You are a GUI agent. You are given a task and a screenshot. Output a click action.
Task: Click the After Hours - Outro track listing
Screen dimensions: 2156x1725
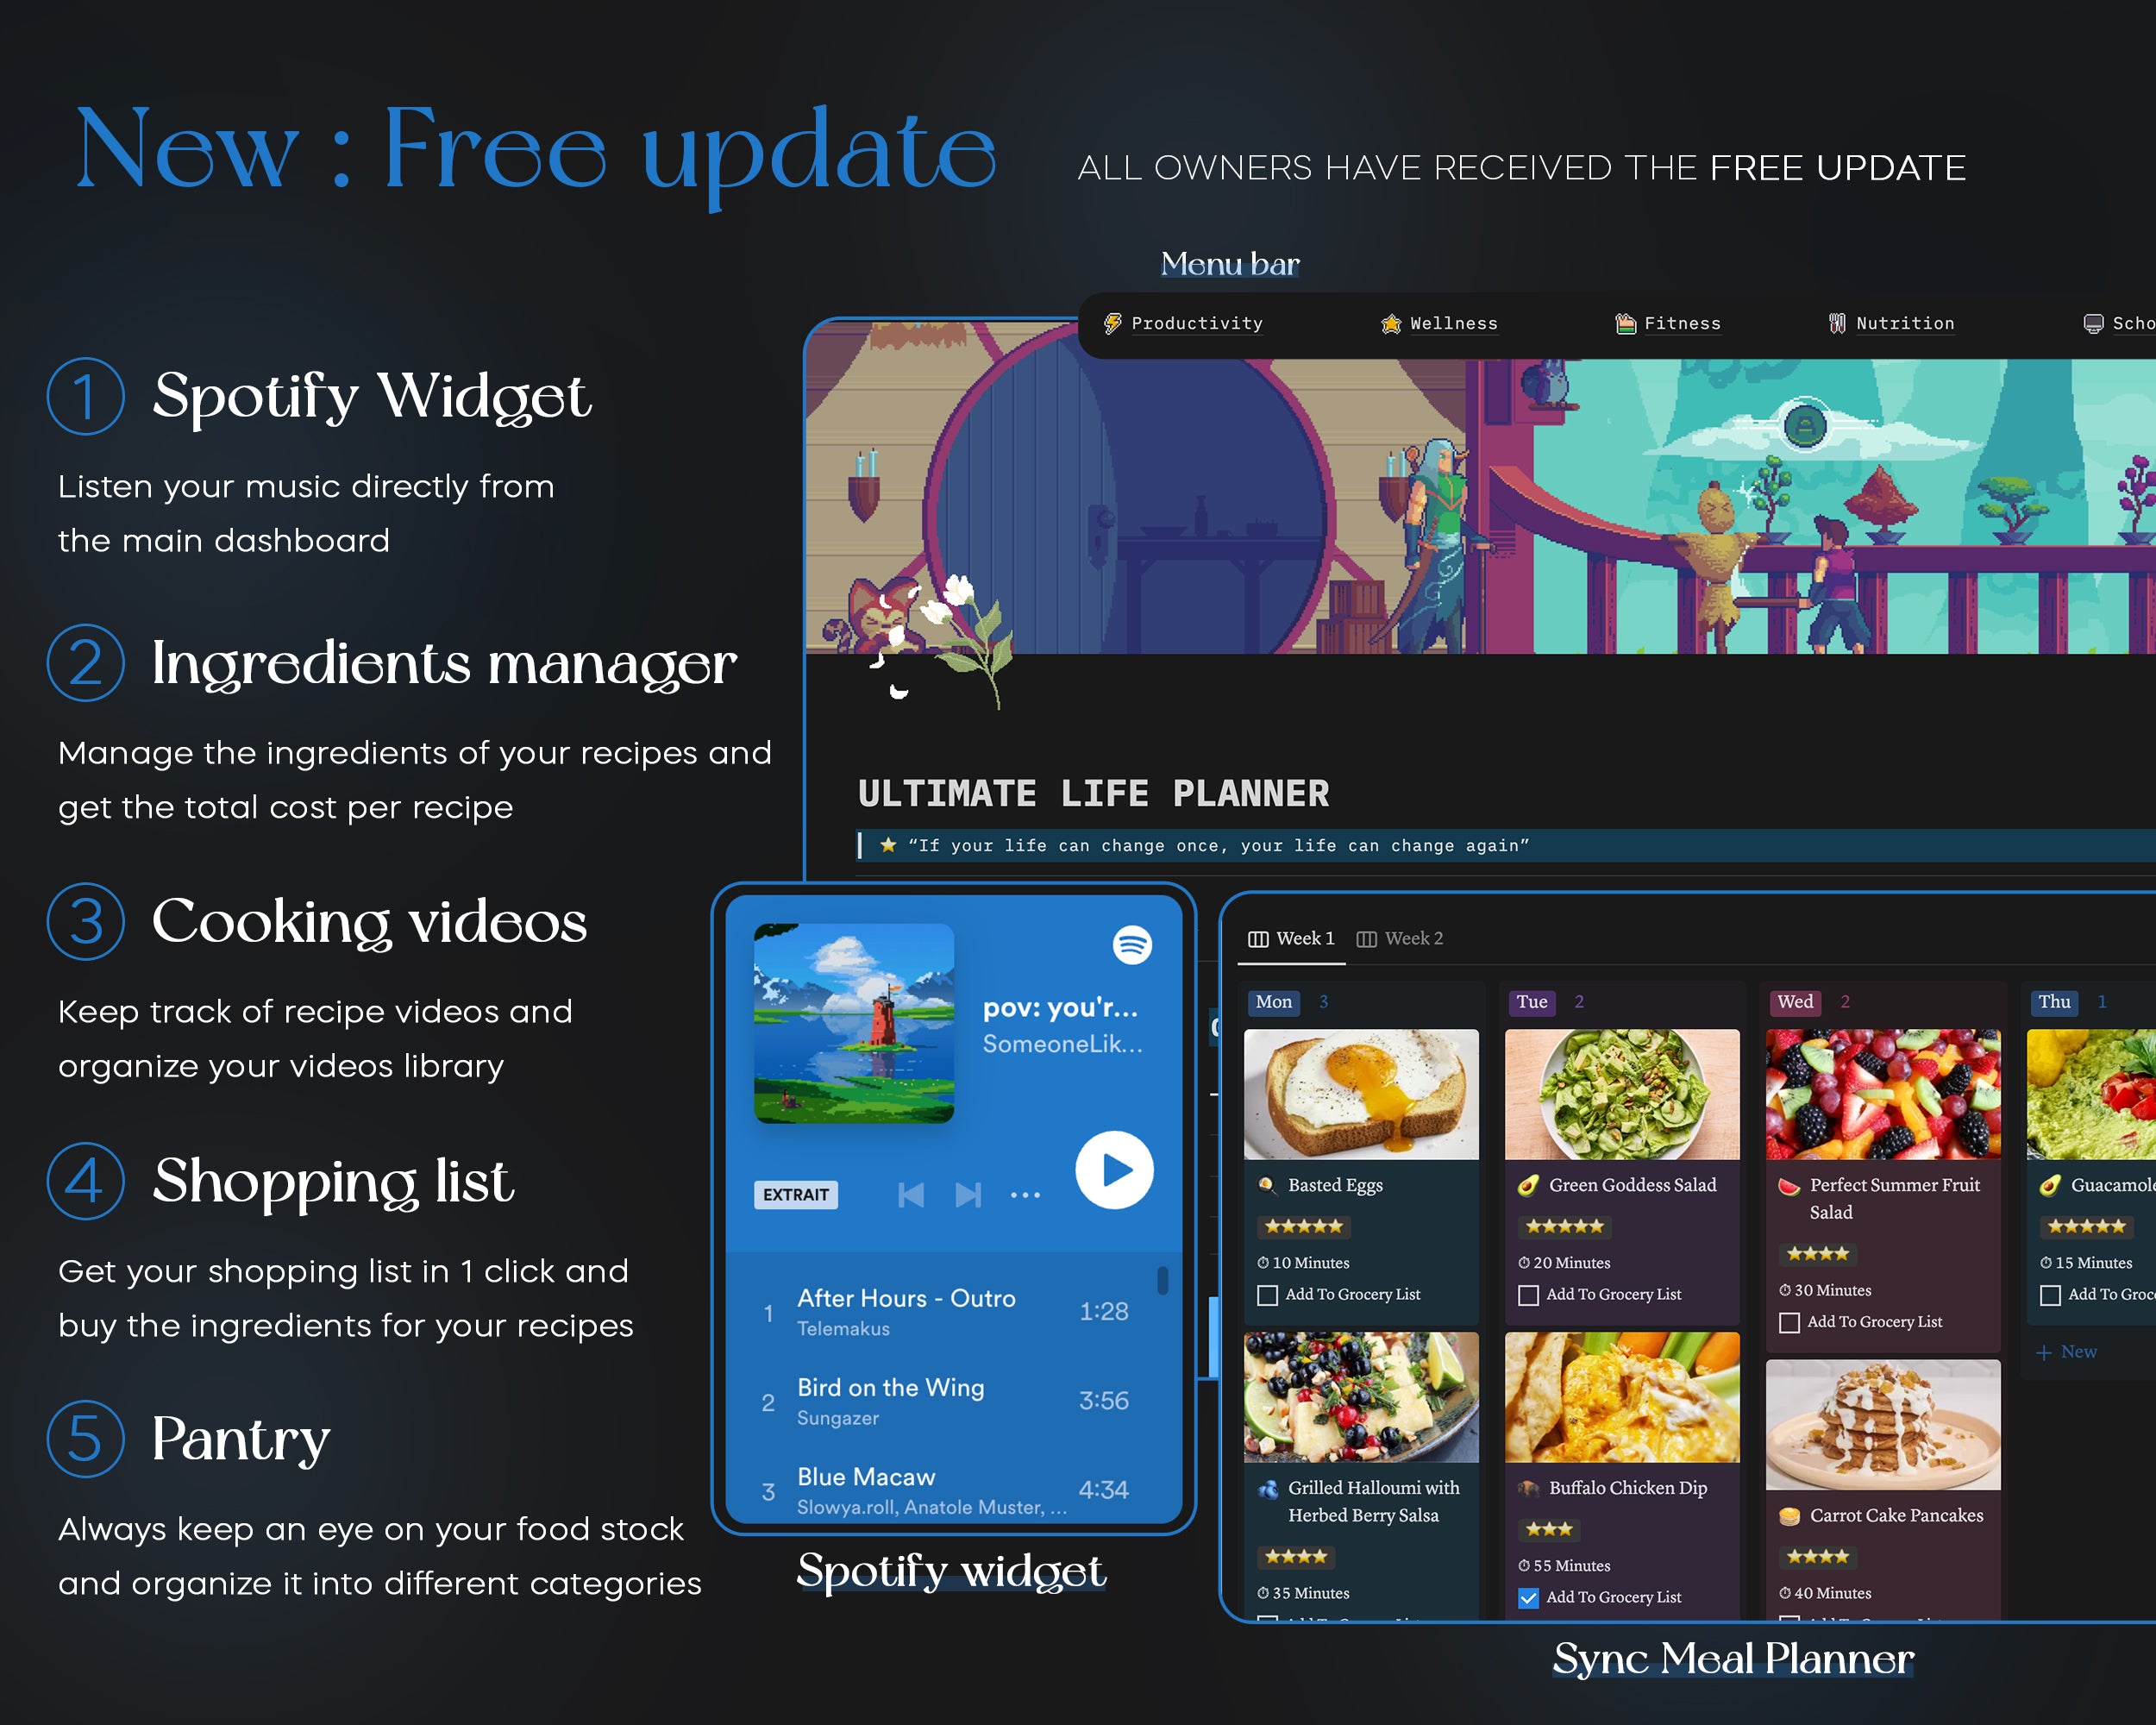click(x=950, y=1309)
